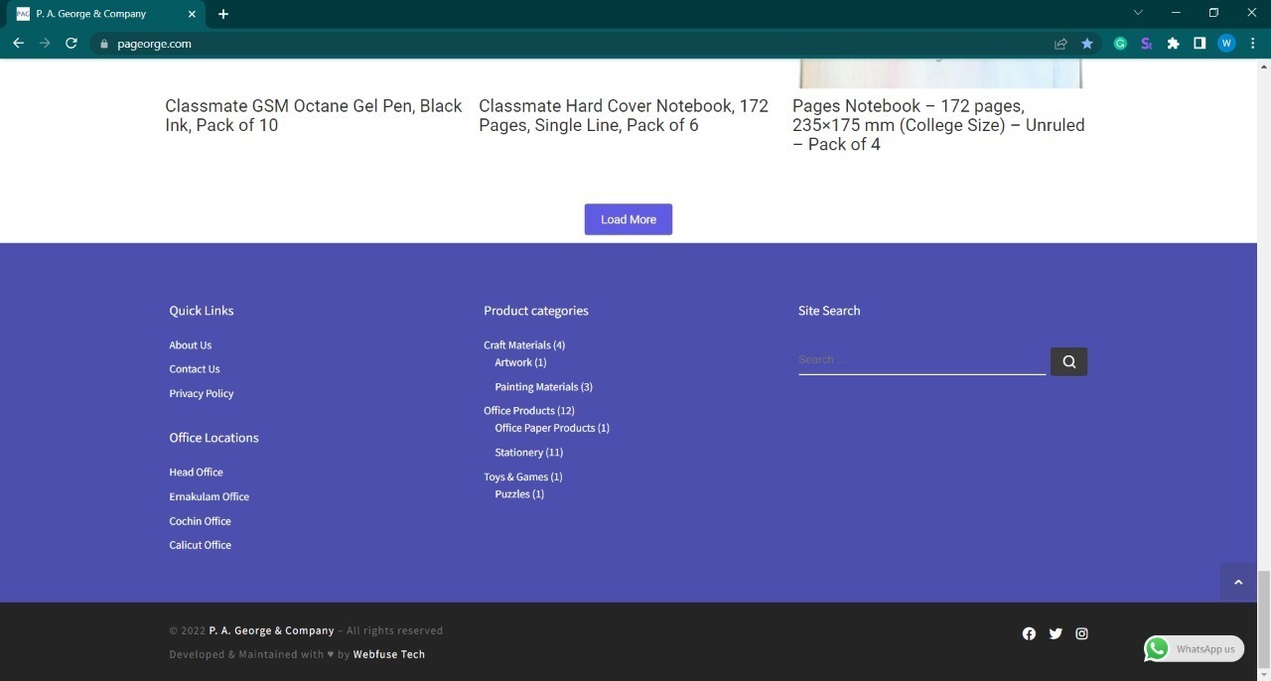The image size is (1271, 681).
Task: Open the Stationery subcategory
Action: tap(519, 453)
